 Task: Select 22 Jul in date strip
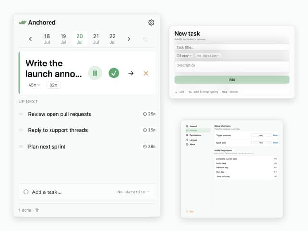pos(112,39)
